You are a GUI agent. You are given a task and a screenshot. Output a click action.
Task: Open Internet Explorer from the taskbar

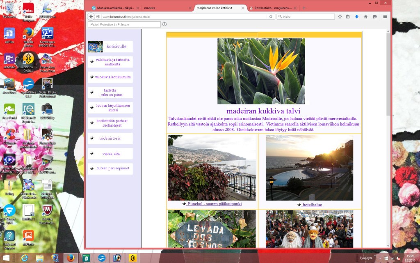point(24,258)
